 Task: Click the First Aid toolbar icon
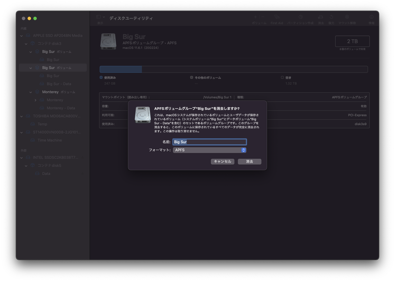point(277,17)
